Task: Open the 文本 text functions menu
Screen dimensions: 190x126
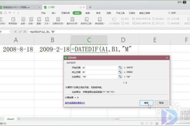Action: click(x=47, y=21)
